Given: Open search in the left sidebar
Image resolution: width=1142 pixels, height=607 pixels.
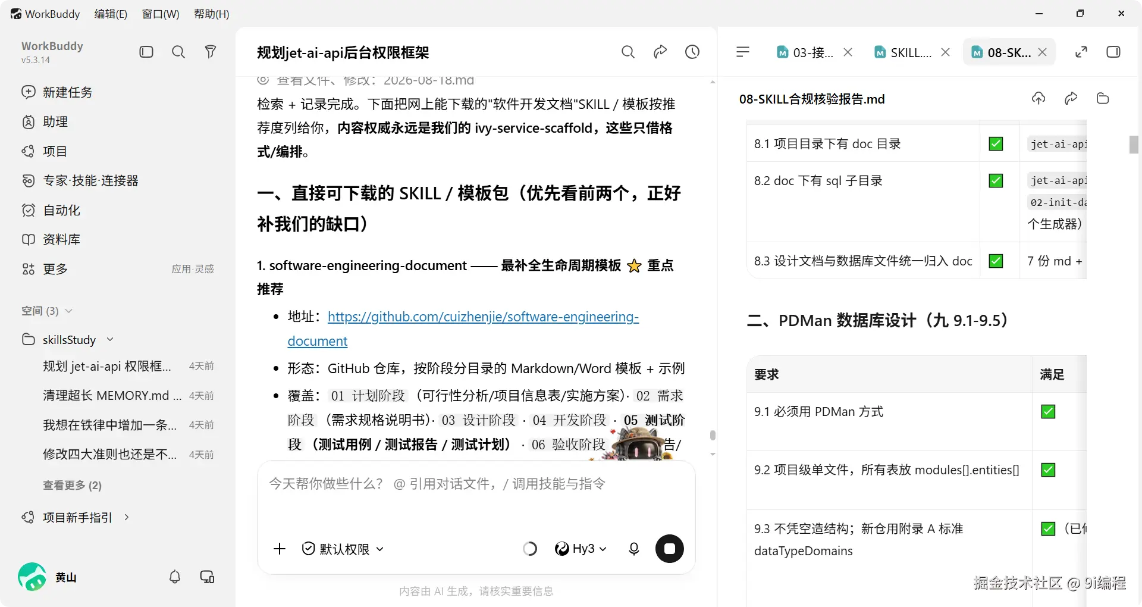Looking at the screenshot, I should 178,52.
